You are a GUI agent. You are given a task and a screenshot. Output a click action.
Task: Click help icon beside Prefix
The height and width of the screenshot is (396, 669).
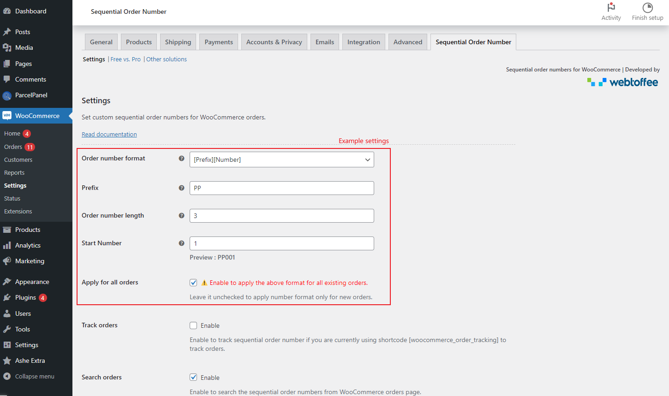(x=181, y=188)
